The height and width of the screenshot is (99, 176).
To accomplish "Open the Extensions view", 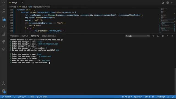I will pyautogui.click(x=4, y=34).
